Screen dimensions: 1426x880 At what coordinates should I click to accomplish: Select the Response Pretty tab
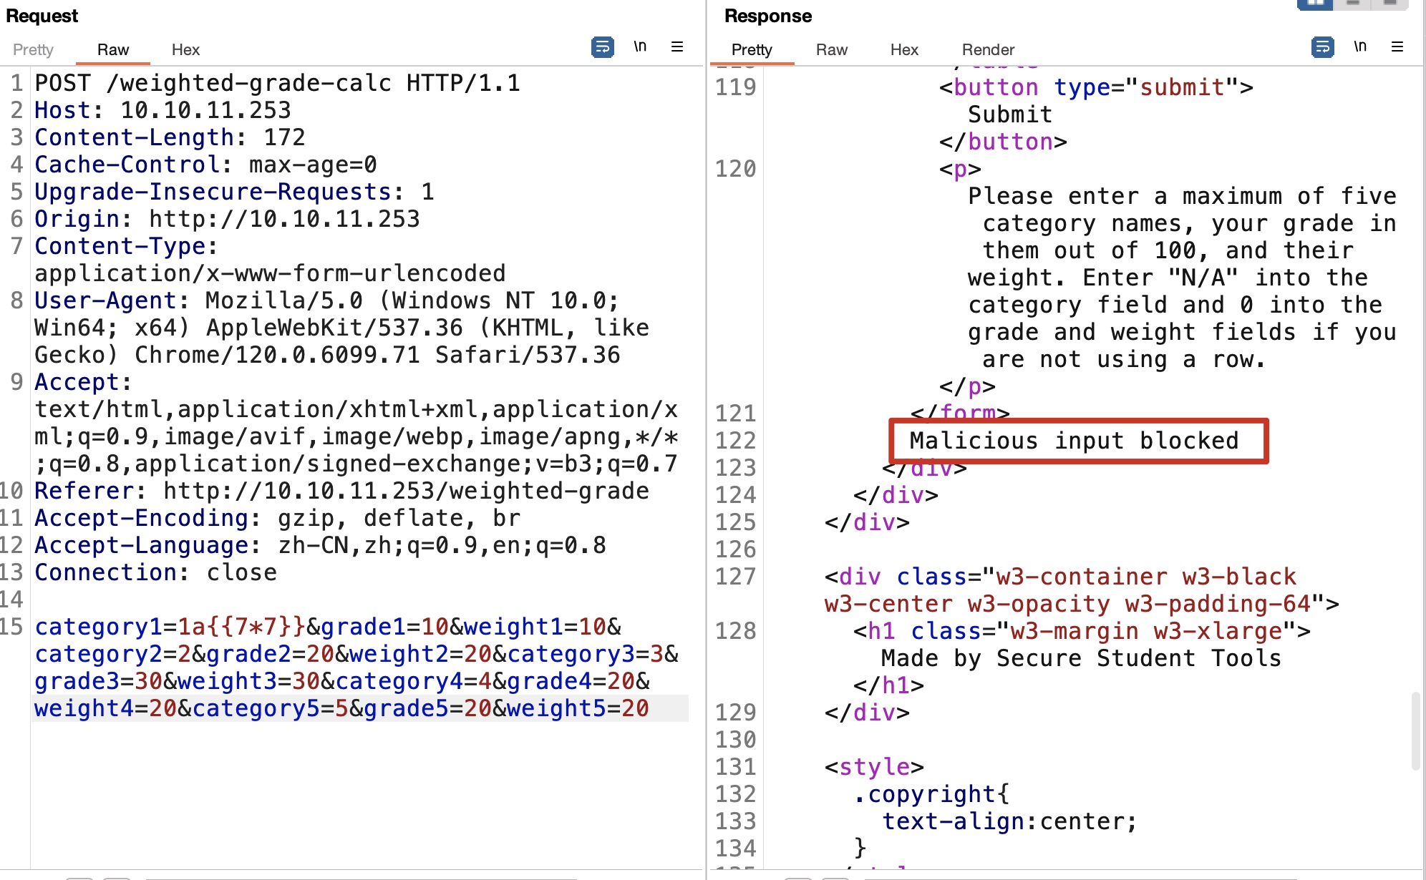[752, 49]
